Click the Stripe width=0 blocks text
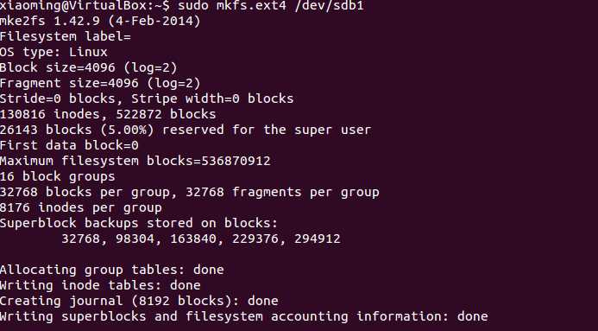The image size is (598, 331). pyautogui.click(x=212, y=99)
